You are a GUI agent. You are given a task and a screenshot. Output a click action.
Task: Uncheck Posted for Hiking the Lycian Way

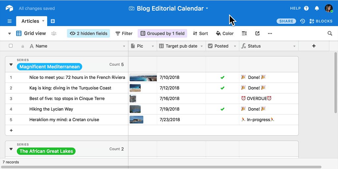(222, 109)
